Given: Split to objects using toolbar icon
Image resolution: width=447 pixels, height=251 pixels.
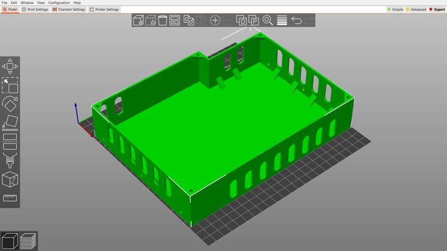Looking at the screenshot, I should [x=241, y=21].
